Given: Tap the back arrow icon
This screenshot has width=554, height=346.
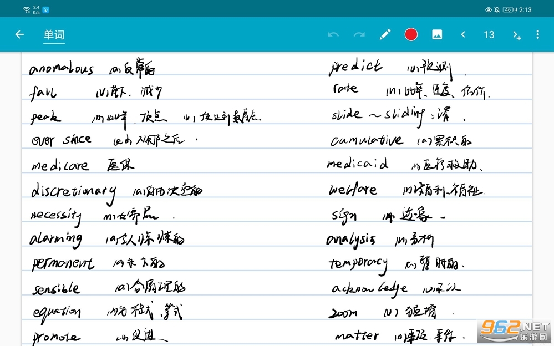Looking at the screenshot, I should [x=19, y=34].
